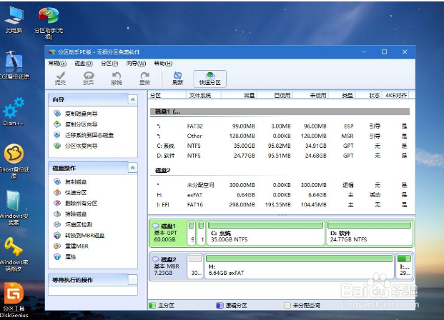The image size is (444, 320).
Task: Sort by the 未使用 column header
Action: pos(310,95)
